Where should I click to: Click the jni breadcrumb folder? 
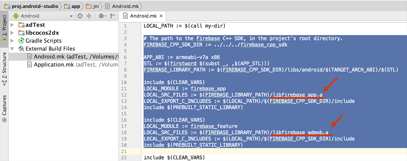94,6
